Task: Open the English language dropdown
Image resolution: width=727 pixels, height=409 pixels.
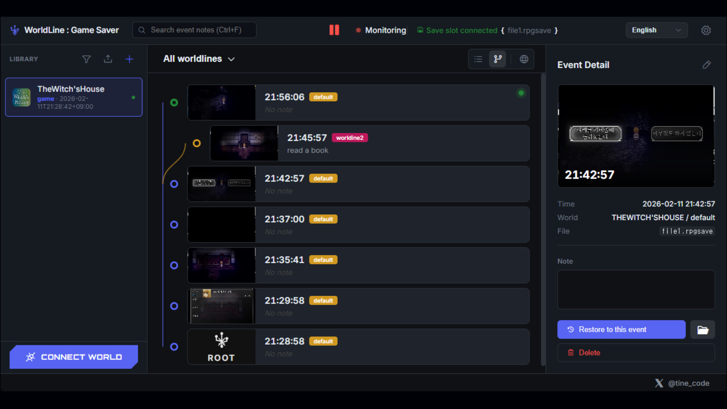Action: coord(657,30)
